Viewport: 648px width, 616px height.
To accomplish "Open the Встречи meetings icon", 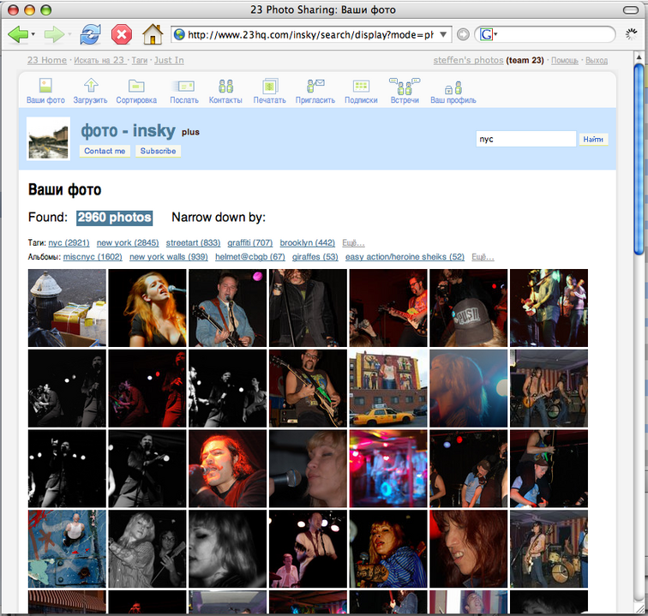I will click(x=405, y=86).
